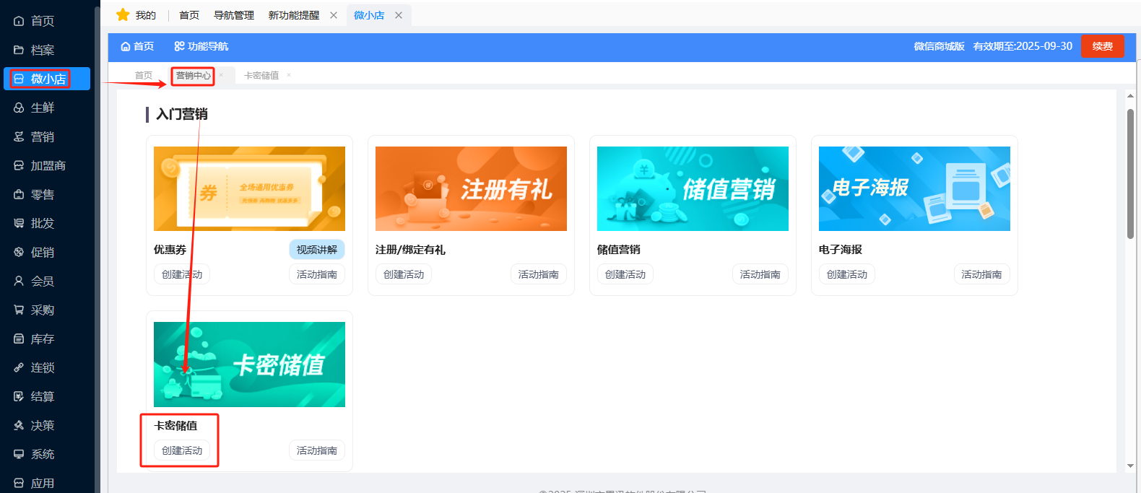Open 生鲜 from the sidebar
The height and width of the screenshot is (493, 1141).
click(42, 108)
